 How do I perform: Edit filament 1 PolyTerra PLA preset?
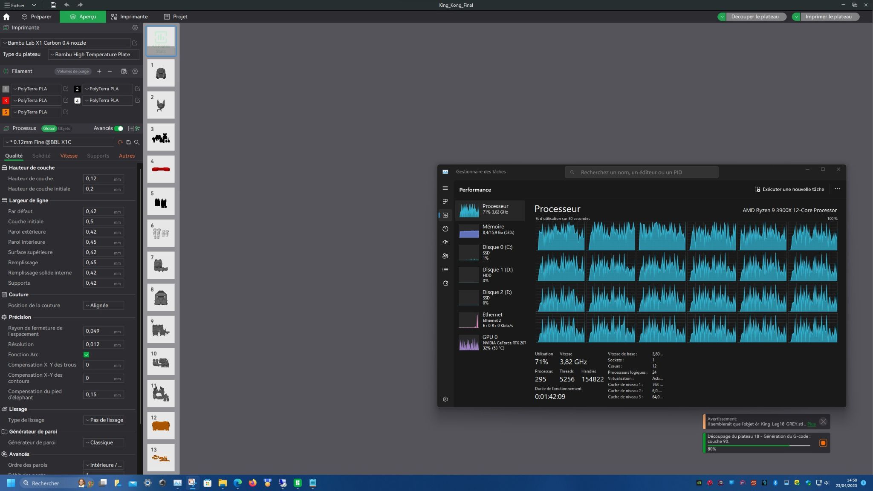66,89
